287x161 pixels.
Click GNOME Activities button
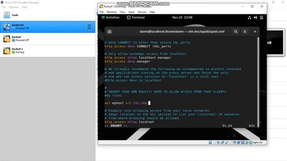(111, 17)
